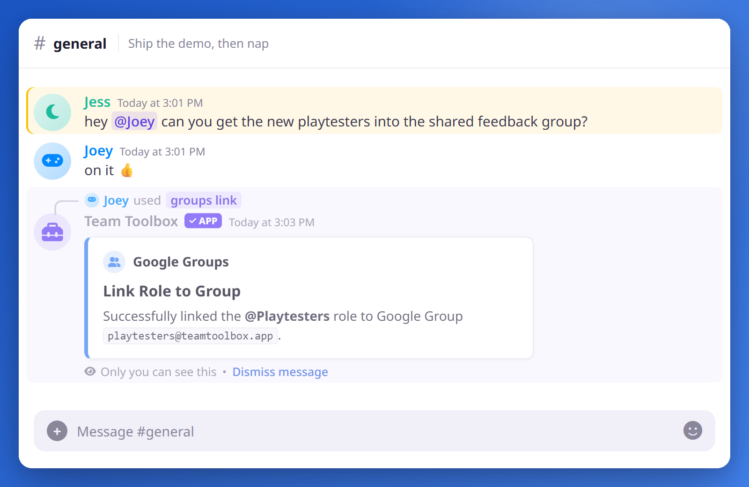Click Joey's small avatar in the command line
Screen dimensions: 749x487
(92, 200)
